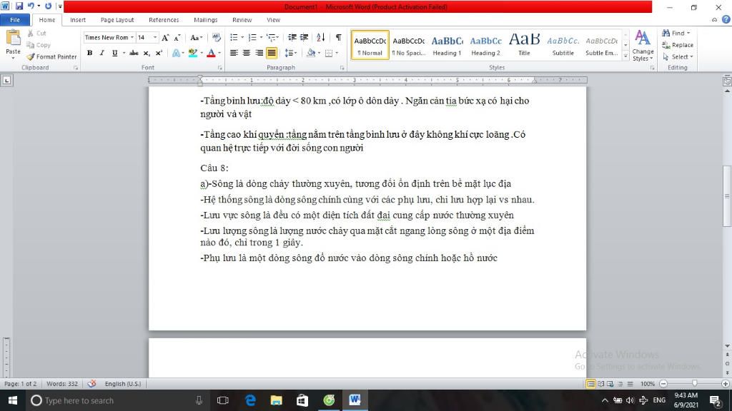Apply Text Effects icon
Image resolution: width=732 pixels, height=411 pixels.
point(176,53)
